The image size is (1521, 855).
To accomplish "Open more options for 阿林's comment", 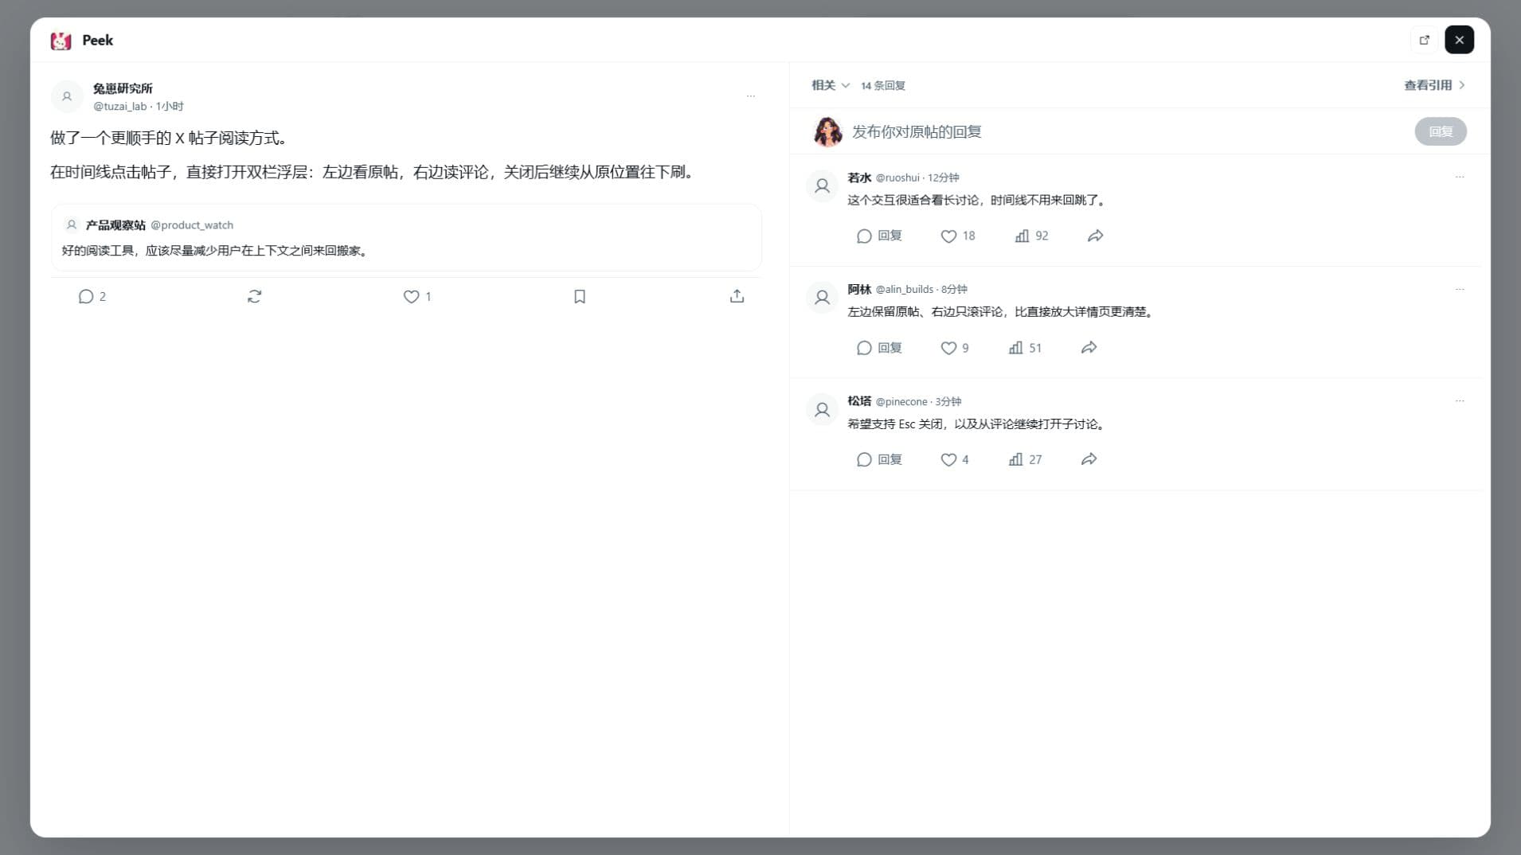I will point(1460,289).
